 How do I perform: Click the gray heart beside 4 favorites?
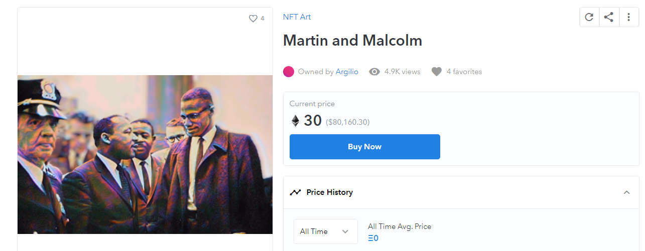click(437, 72)
